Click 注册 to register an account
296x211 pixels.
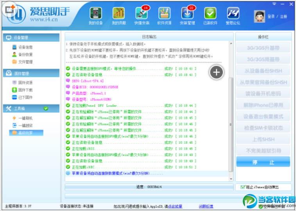coord(283,16)
